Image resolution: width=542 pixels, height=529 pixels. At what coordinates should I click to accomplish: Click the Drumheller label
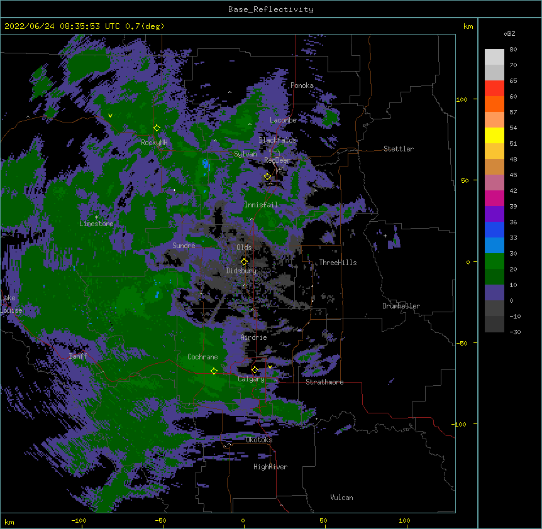pos(401,306)
